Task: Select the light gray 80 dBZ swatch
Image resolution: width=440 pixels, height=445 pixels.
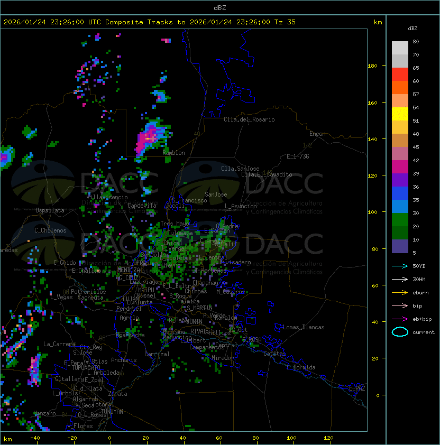Action: (x=400, y=48)
